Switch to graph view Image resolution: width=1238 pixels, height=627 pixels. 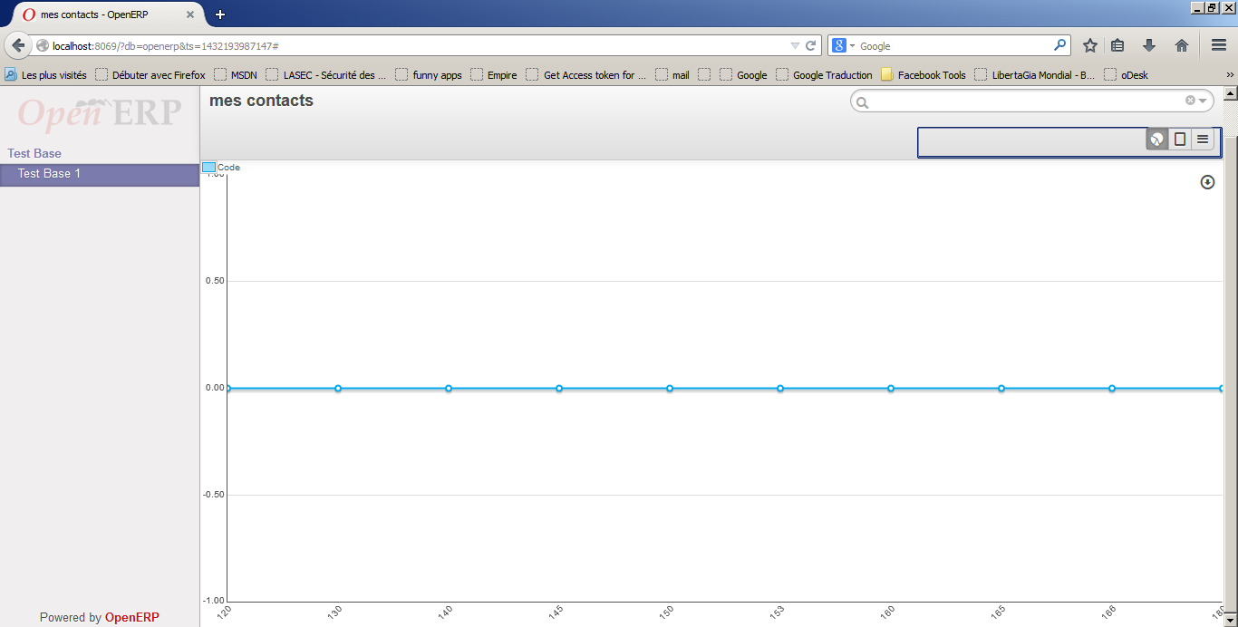click(x=1156, y=139)
